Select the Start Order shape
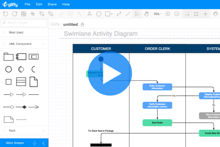The width and height of the screenshot is (220, 147). point(157,123)
